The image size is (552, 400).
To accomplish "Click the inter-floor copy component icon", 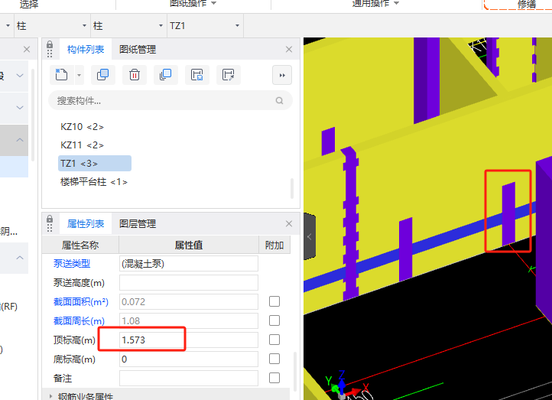I will click(x=165, y=75).
